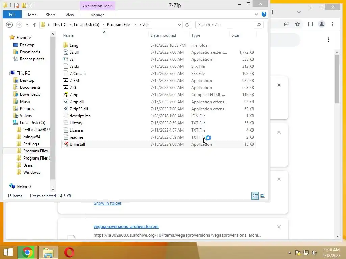Screen dimensions: 346x259
Task: Open Downloads page three-dot menu
Action: tap(328, 40)
